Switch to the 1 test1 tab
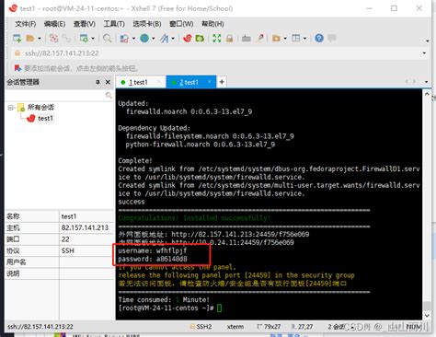The height and width of the screenshot is (337, 436). point(138,82)
